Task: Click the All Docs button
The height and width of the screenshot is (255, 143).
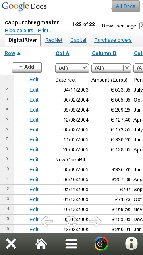Action: 126,6
